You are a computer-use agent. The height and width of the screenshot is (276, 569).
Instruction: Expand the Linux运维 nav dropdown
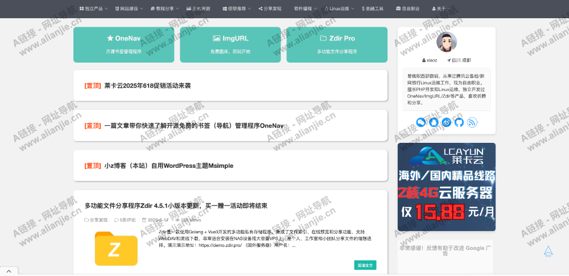tap(340, 9)
